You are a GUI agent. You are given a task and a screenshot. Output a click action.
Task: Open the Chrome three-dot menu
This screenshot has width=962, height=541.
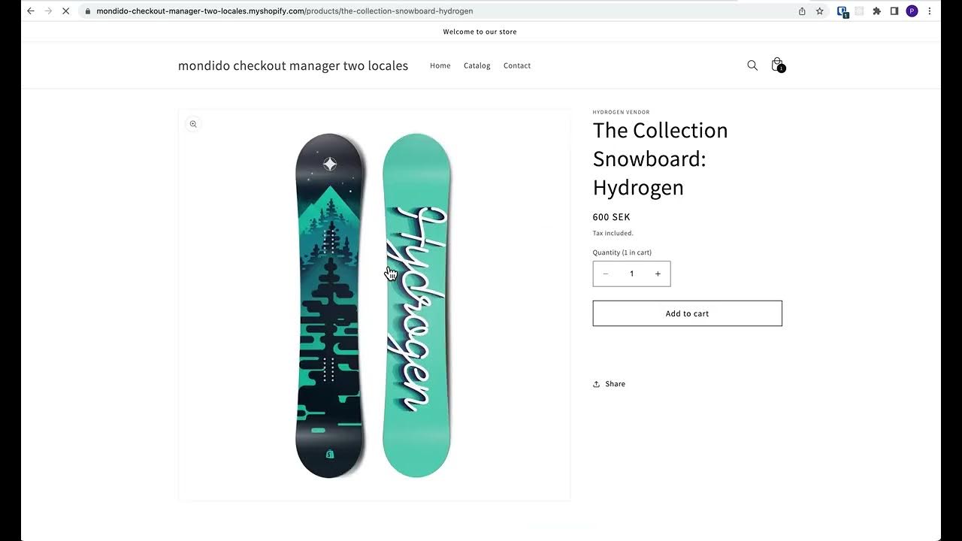pyautogui.click(x=930, y=11)
